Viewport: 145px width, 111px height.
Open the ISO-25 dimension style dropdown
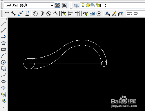tap(135, 13)
